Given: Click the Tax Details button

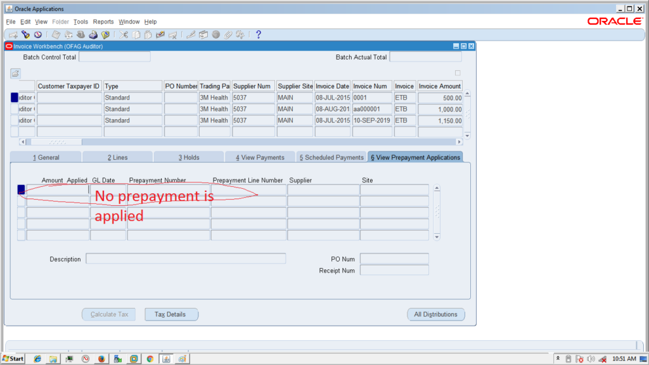Looking at the screenshot, I should point(171,314).
